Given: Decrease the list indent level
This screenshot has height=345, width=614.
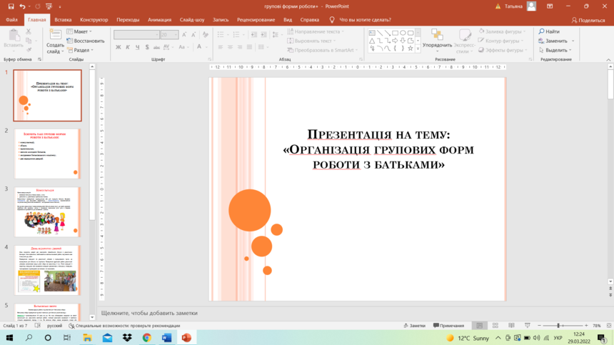Looking at the screenshot, I should (x=253, y=35).
